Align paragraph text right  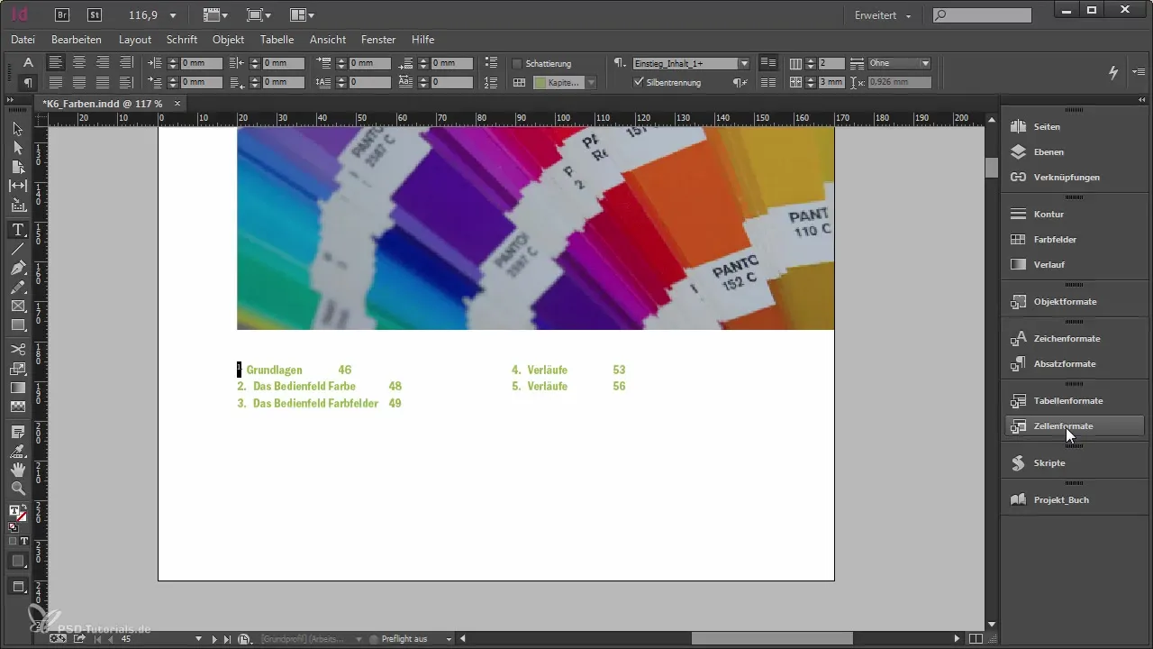click(103, 62)
